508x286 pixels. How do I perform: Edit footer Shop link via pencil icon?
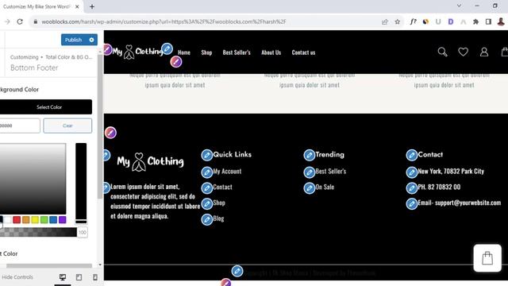tap(206, 203)
